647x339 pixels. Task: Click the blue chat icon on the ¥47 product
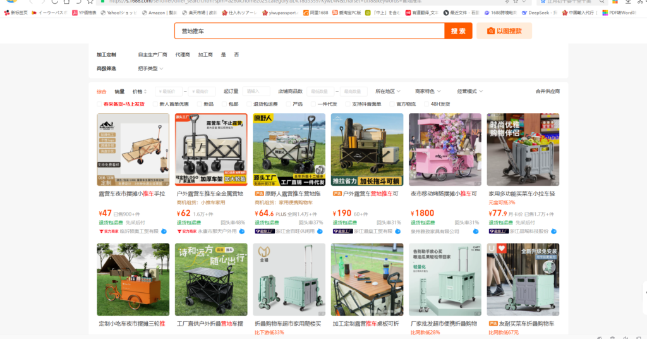[x=163, y=231]
